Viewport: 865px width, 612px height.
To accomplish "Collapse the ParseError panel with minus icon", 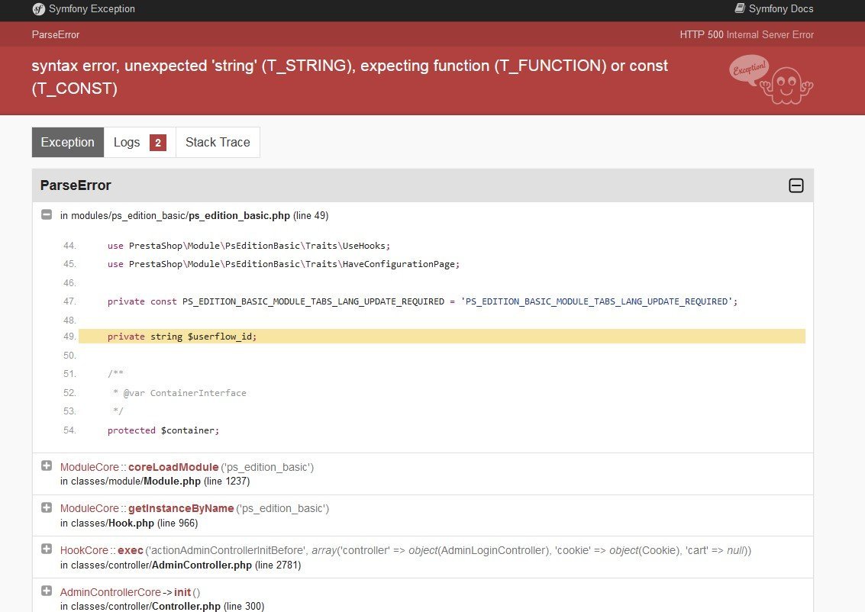I will coord(796,185).
